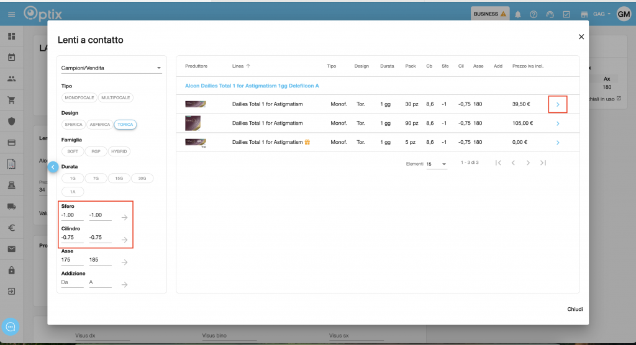The height and width of the screenshot is (345, 636).
Task: Sort by the Linea column header
Action: (x=238, y=66)
